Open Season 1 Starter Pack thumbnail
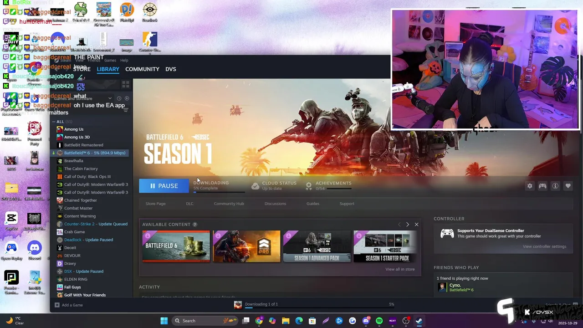Screen dimensions: 583x328 click(385, 246)
